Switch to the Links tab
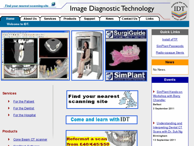The height and width of the screenshot is (146, 194). point(150,19)
